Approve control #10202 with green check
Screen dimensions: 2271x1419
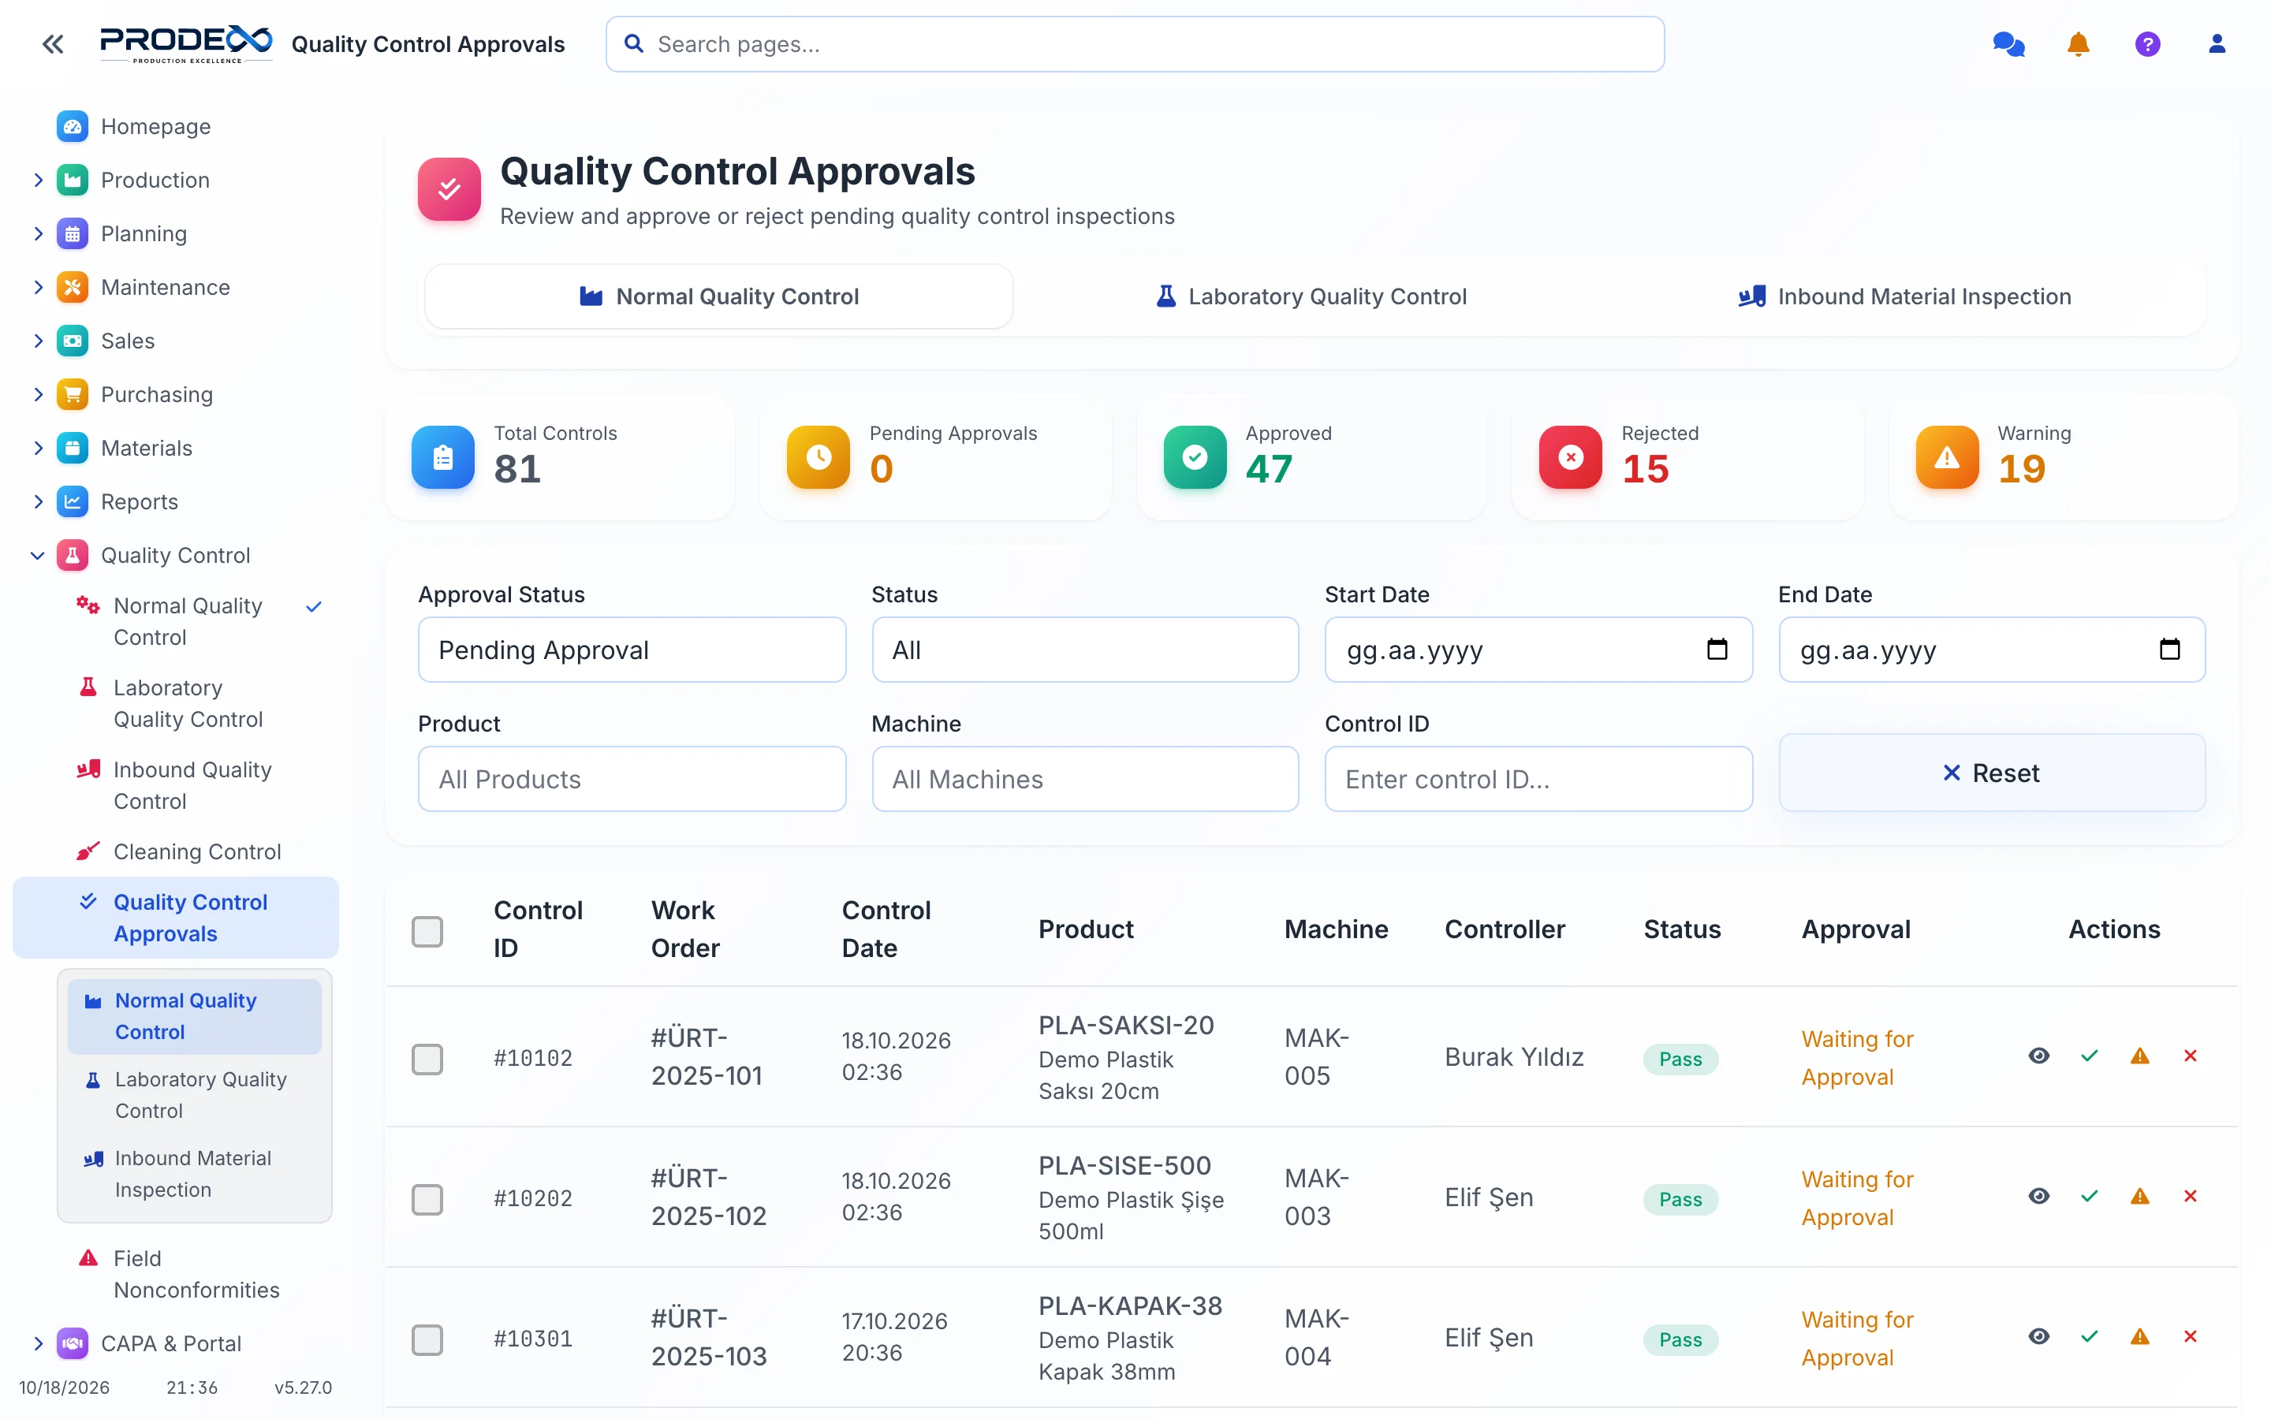[2089, 1196]
